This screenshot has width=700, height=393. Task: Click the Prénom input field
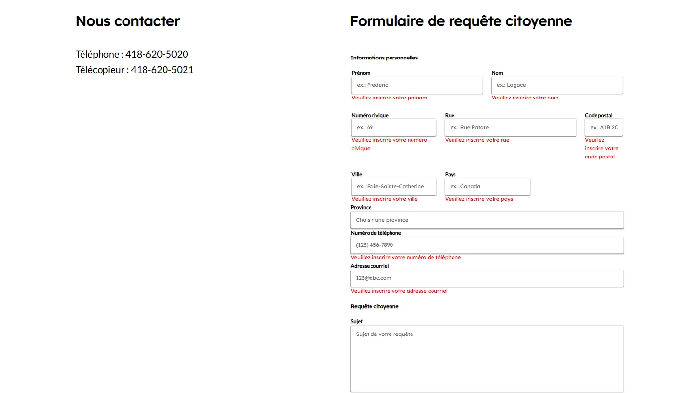point(417,85)
